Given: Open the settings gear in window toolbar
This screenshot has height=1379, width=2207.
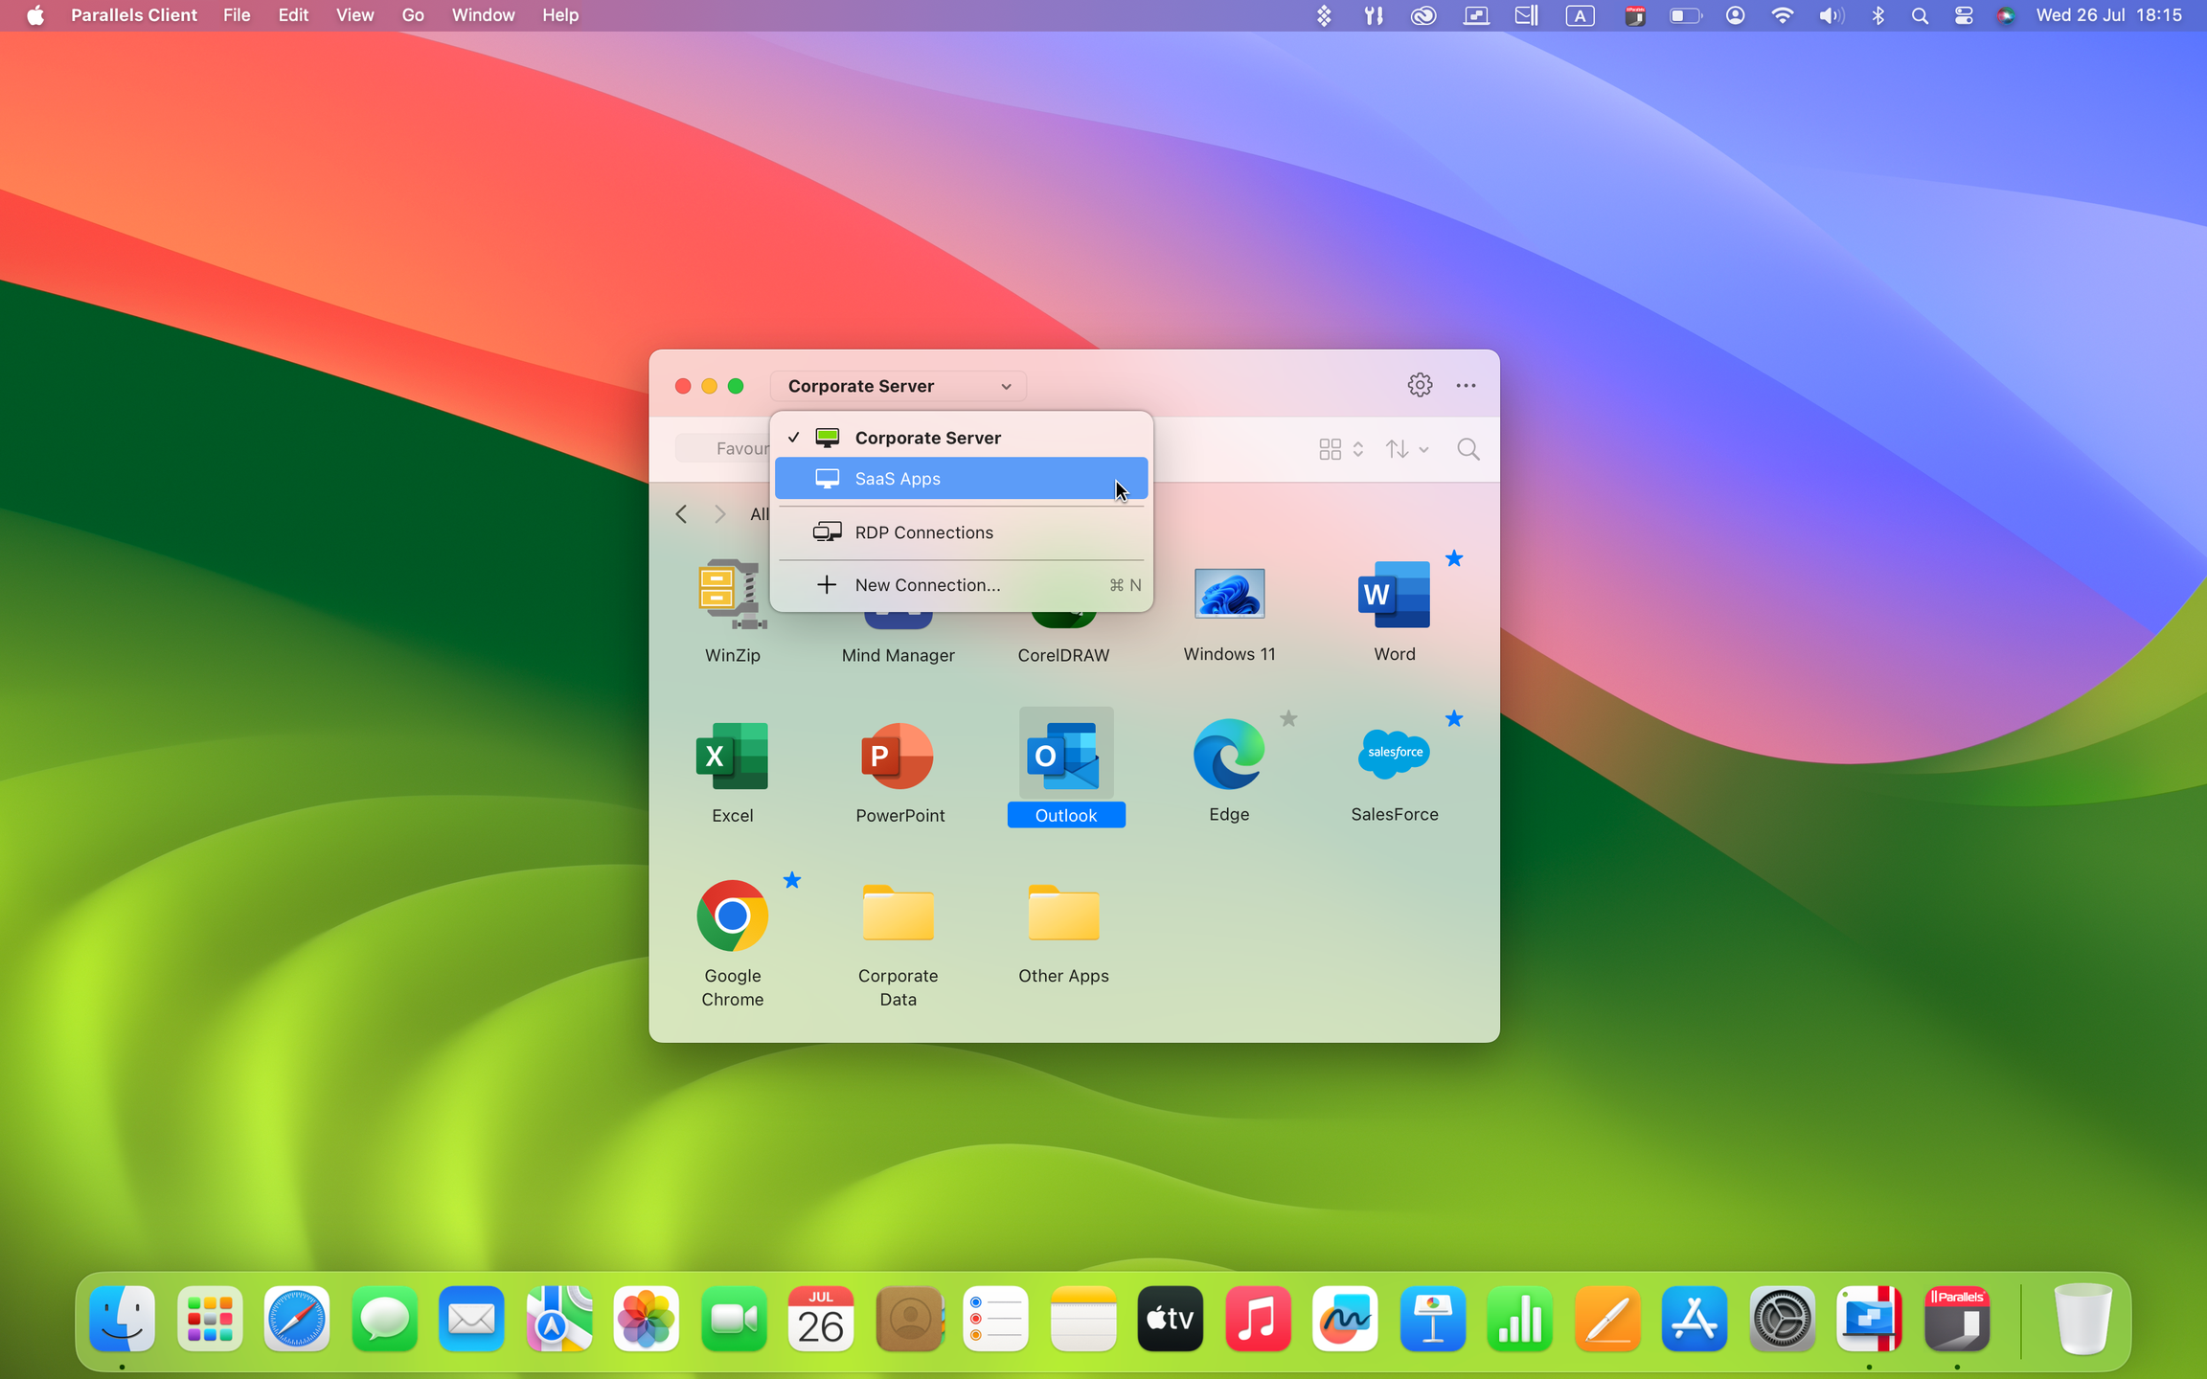Looking at the screenshot, I should pyautogui.click(x=1420, y=385).
